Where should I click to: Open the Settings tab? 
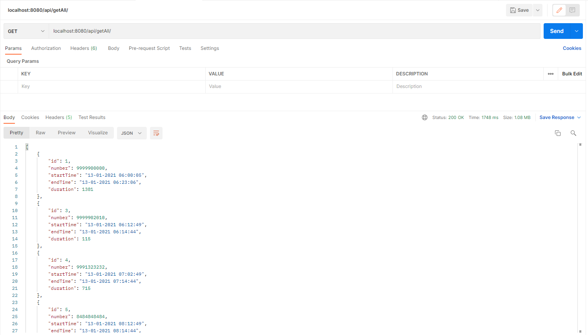tap(210, 48)
